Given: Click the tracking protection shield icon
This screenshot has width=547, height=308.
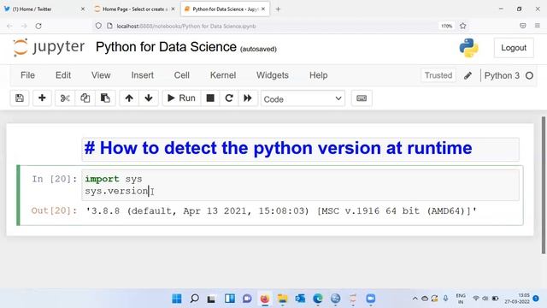Looking at the screenshot, I should pyautogui.click(x=98, y=26).
